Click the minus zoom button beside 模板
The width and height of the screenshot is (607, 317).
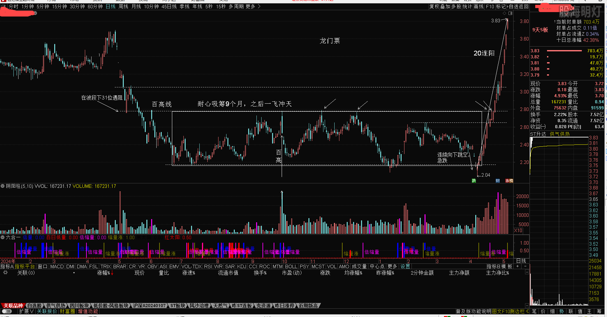[x=525, y=266]
